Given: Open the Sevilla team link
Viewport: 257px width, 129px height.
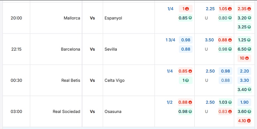Looking at the screenshot, I should click(x=111, y=49).
